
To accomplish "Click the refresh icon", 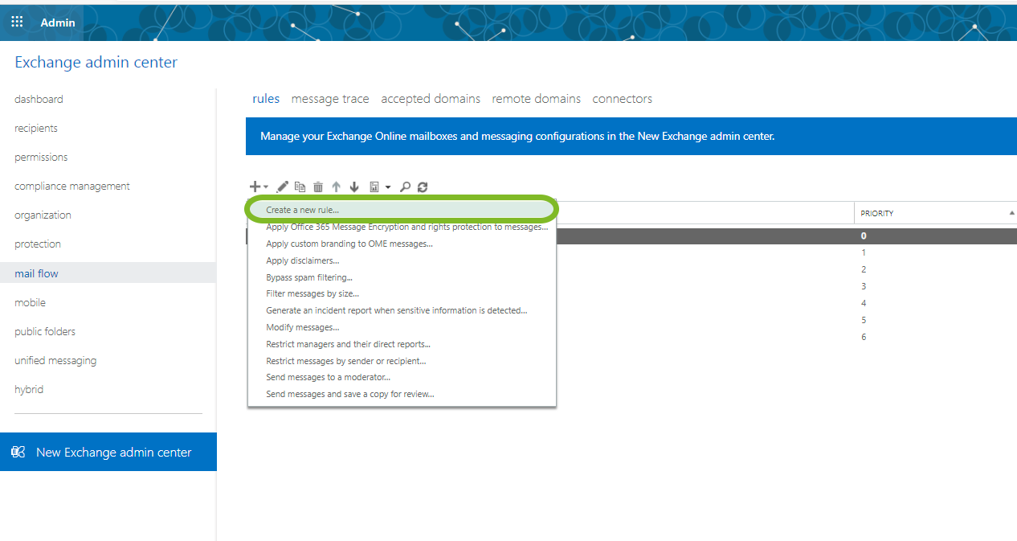I will [423, 186].
